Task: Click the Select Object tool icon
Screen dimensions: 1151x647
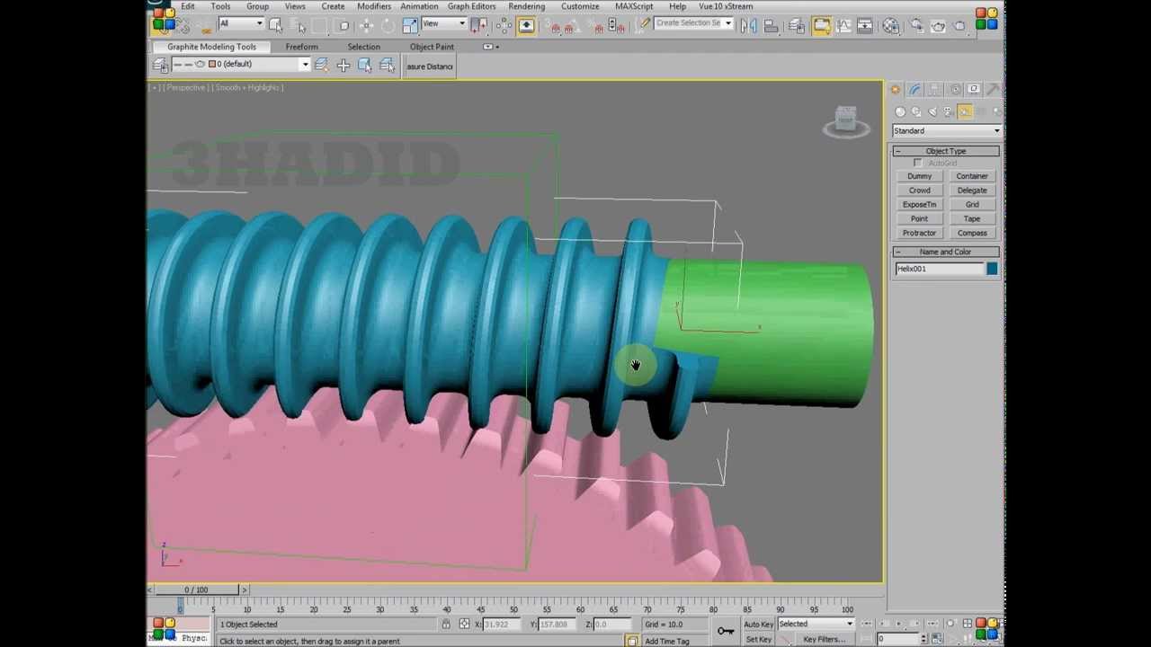Action: click(x=275, y=25)
